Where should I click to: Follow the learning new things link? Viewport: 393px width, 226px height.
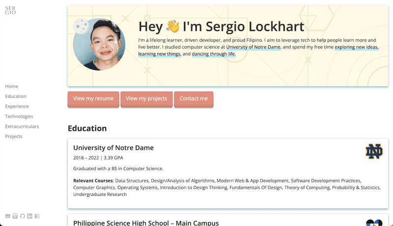[159, 54]
